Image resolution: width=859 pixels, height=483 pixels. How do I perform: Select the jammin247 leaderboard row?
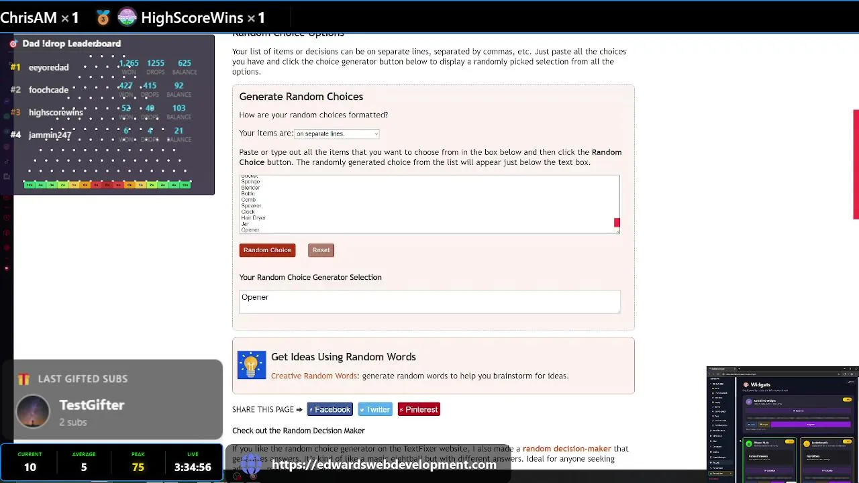point(103,135)
